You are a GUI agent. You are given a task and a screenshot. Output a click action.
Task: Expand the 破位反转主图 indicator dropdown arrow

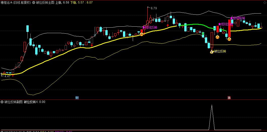click(x=34, y=3)
